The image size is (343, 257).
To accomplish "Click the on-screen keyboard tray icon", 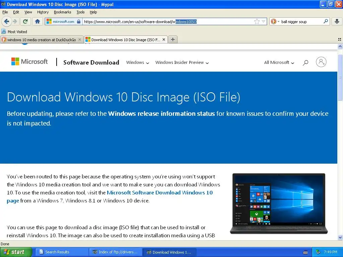I will click(305, 252).
